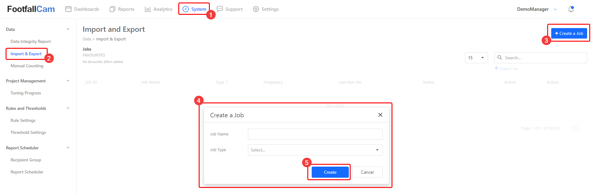Click the Cancel button in dialog
The image size is (593, 195).
click(x=367, y=172)
